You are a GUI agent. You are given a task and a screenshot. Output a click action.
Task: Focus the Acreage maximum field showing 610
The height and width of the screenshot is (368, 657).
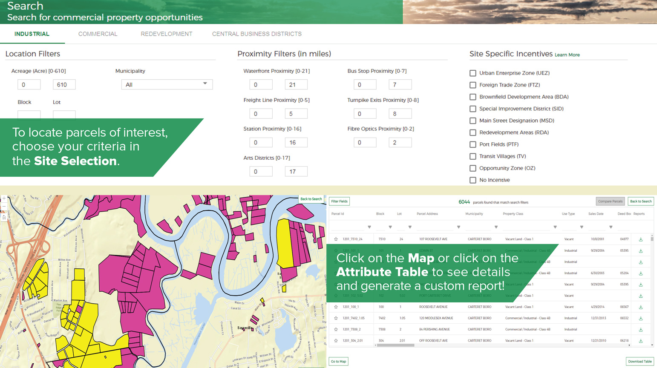64,84
